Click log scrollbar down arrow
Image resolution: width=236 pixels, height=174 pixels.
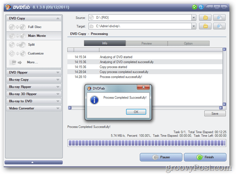click(x=224, y=104)
